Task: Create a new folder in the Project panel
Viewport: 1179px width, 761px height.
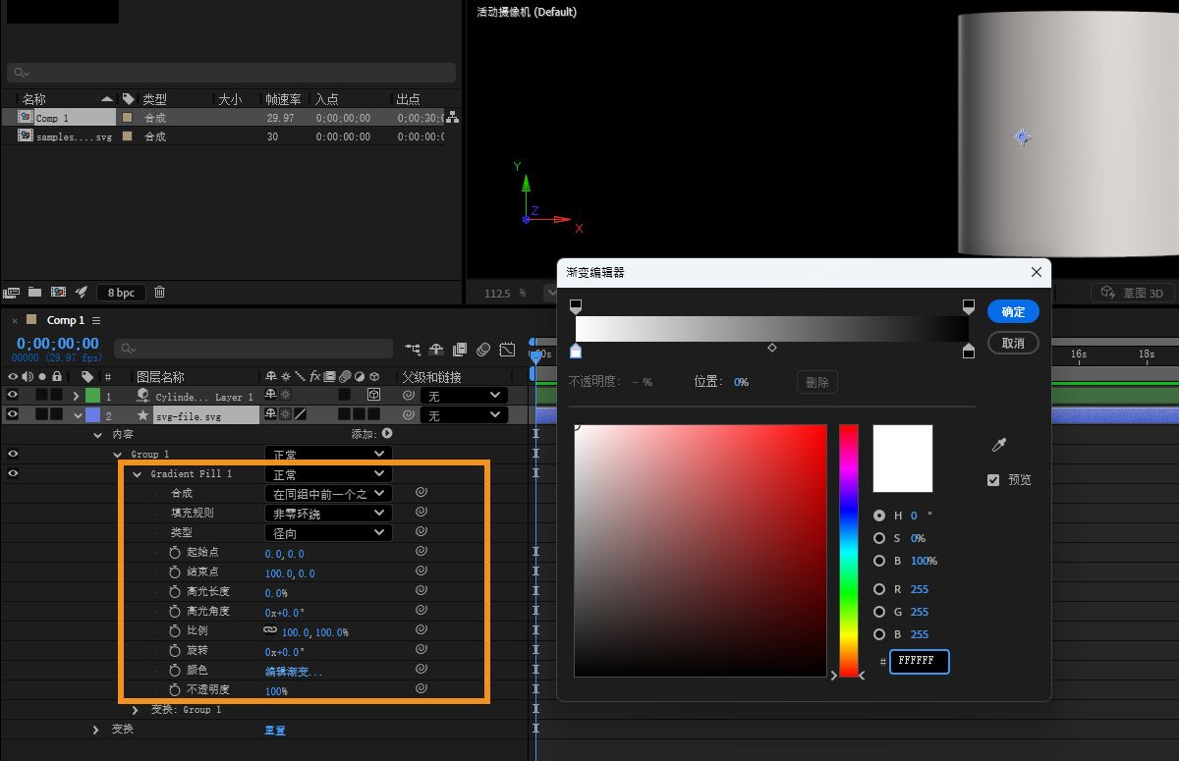Action: [x=34, y=292]
